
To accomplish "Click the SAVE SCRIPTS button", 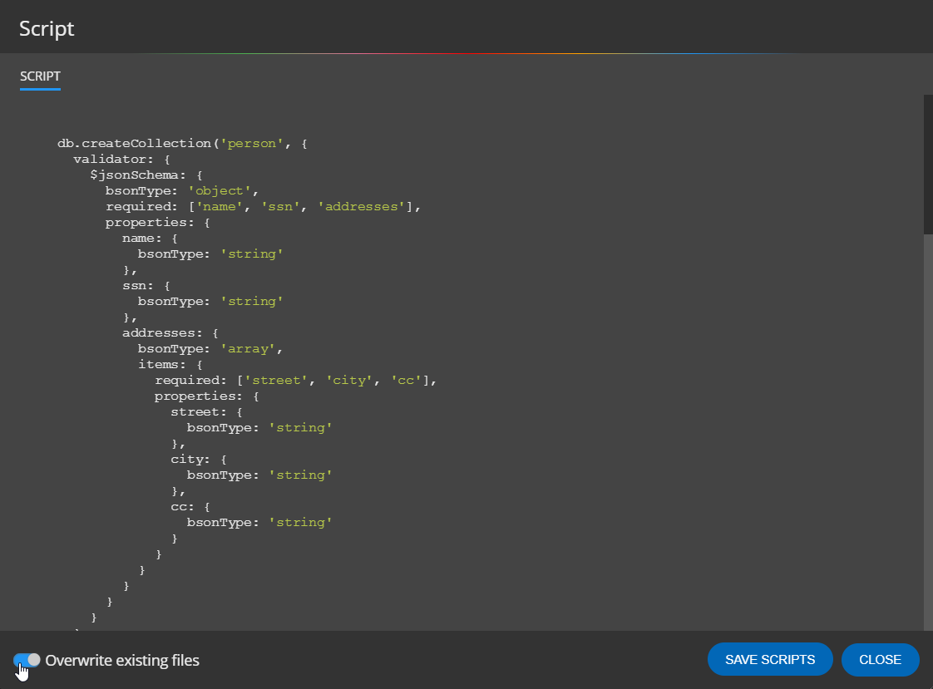I will [x=769, y=659].
